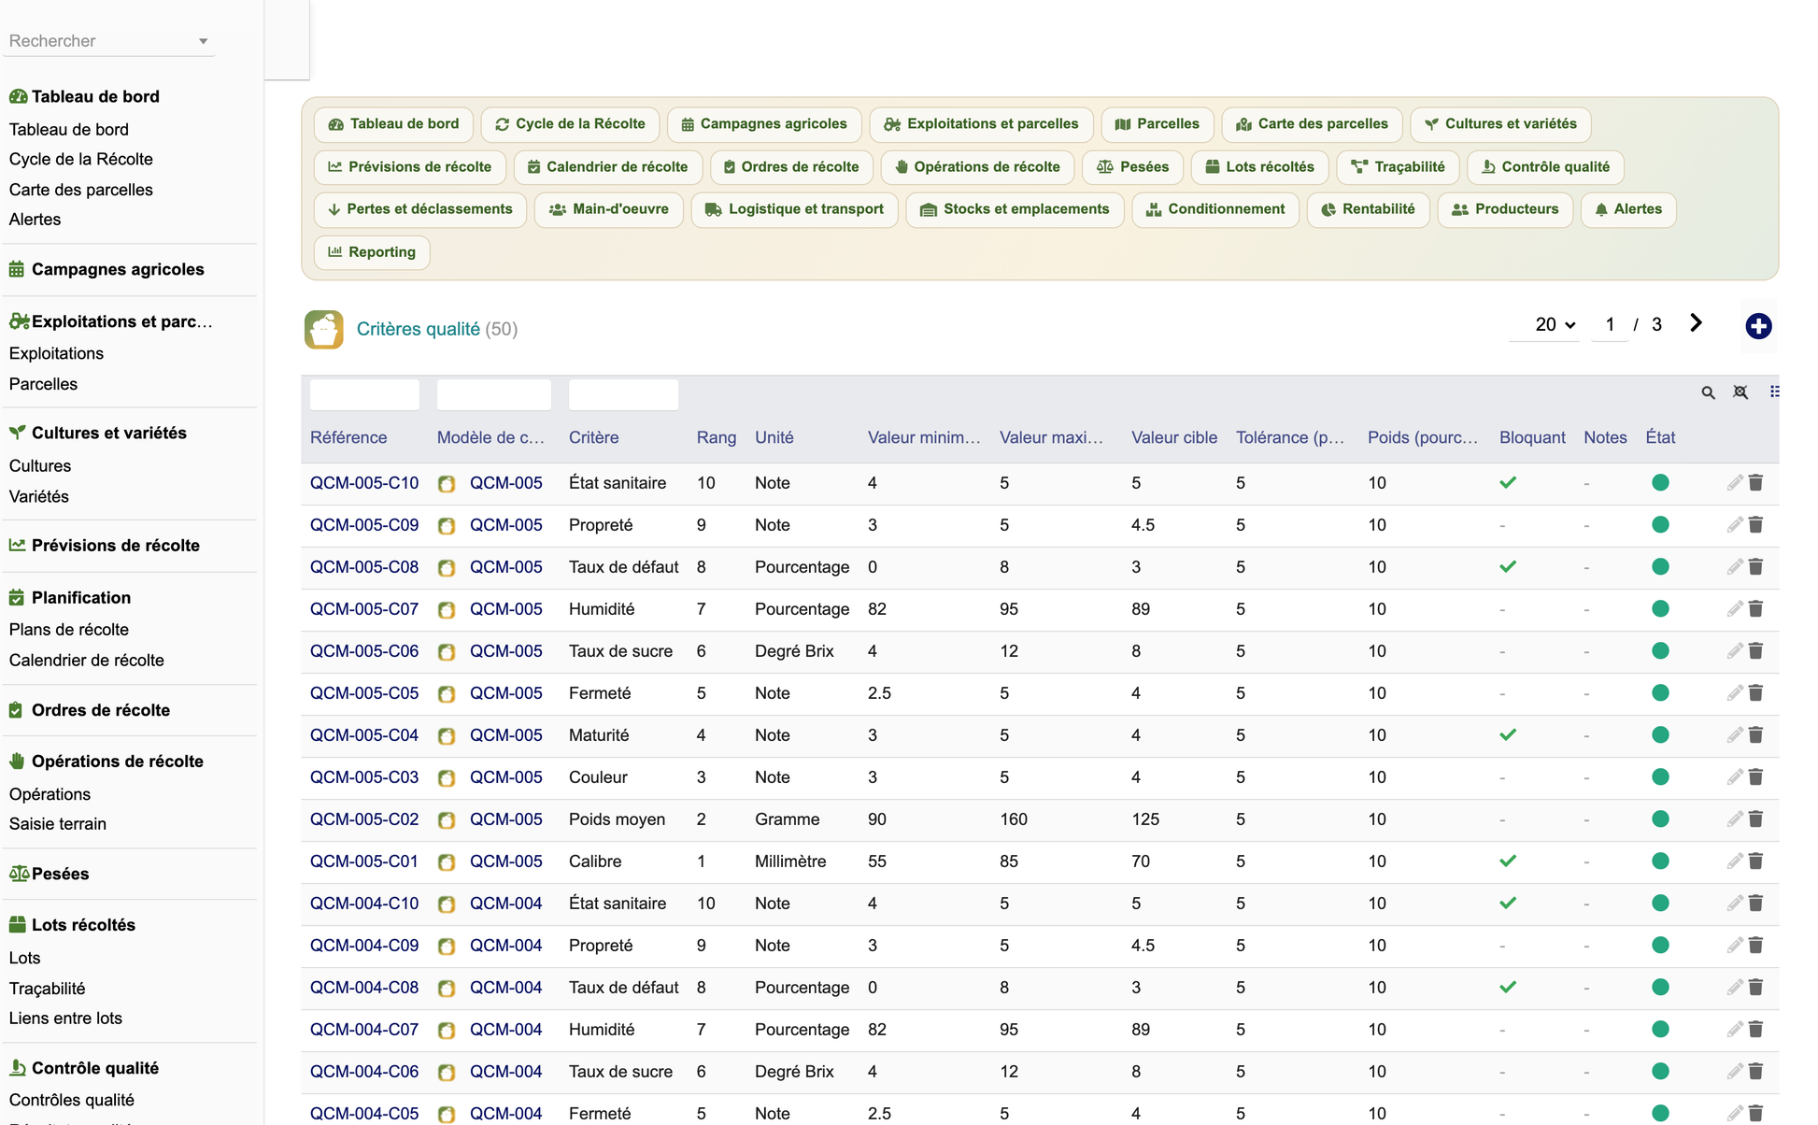This screenshot has height=1125, width=1818.
Task: Click the Critères qualité module icon
Action: tap(323, 329)
